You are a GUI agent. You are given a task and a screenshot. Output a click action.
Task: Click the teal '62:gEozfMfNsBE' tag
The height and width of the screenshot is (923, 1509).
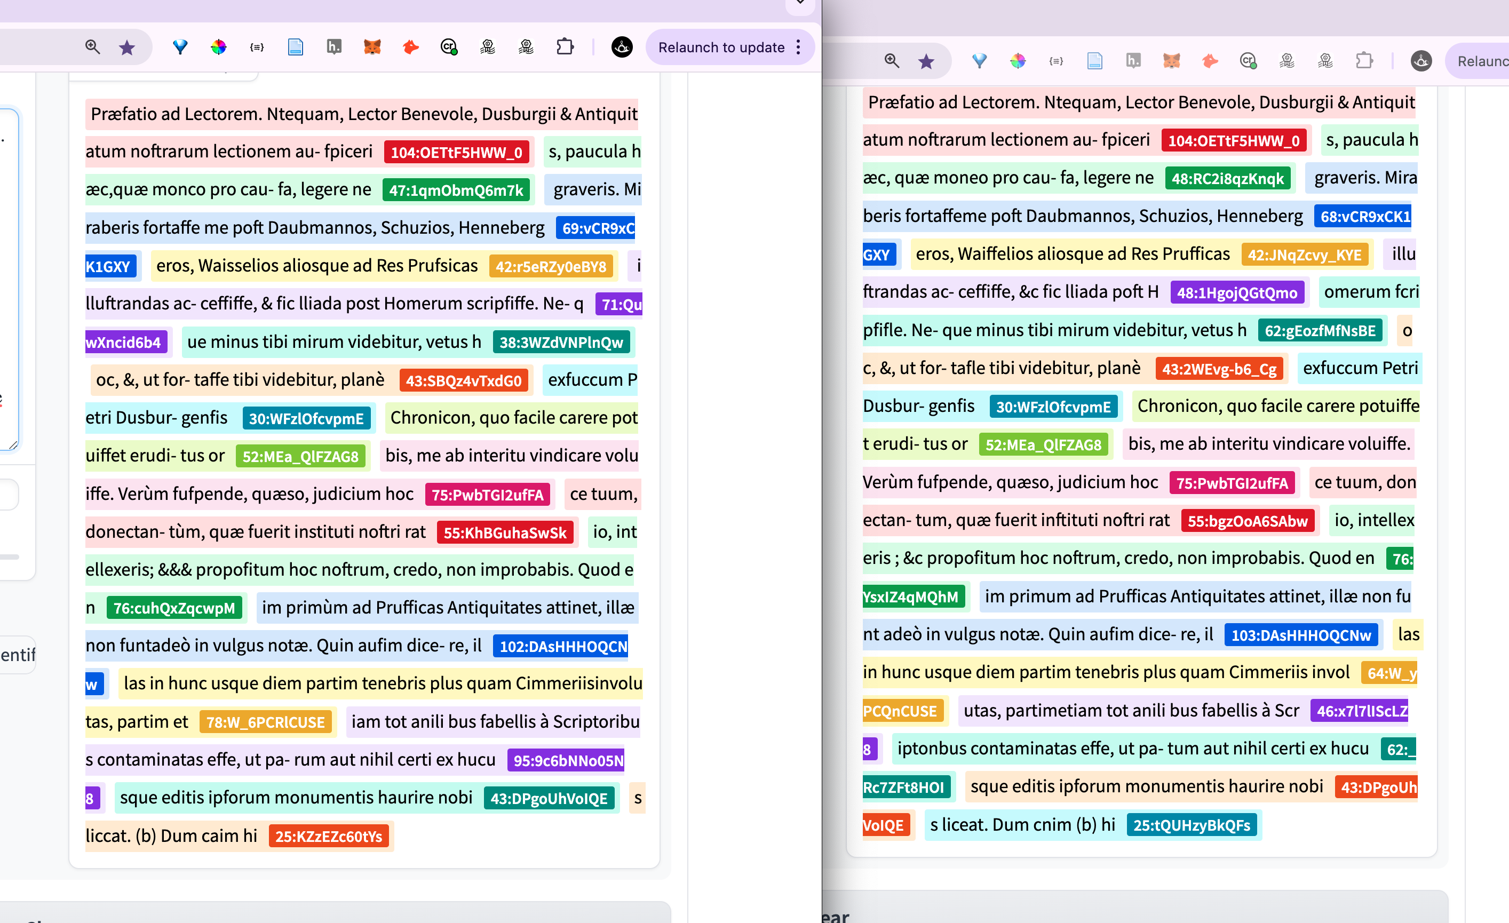[1320, 331]
